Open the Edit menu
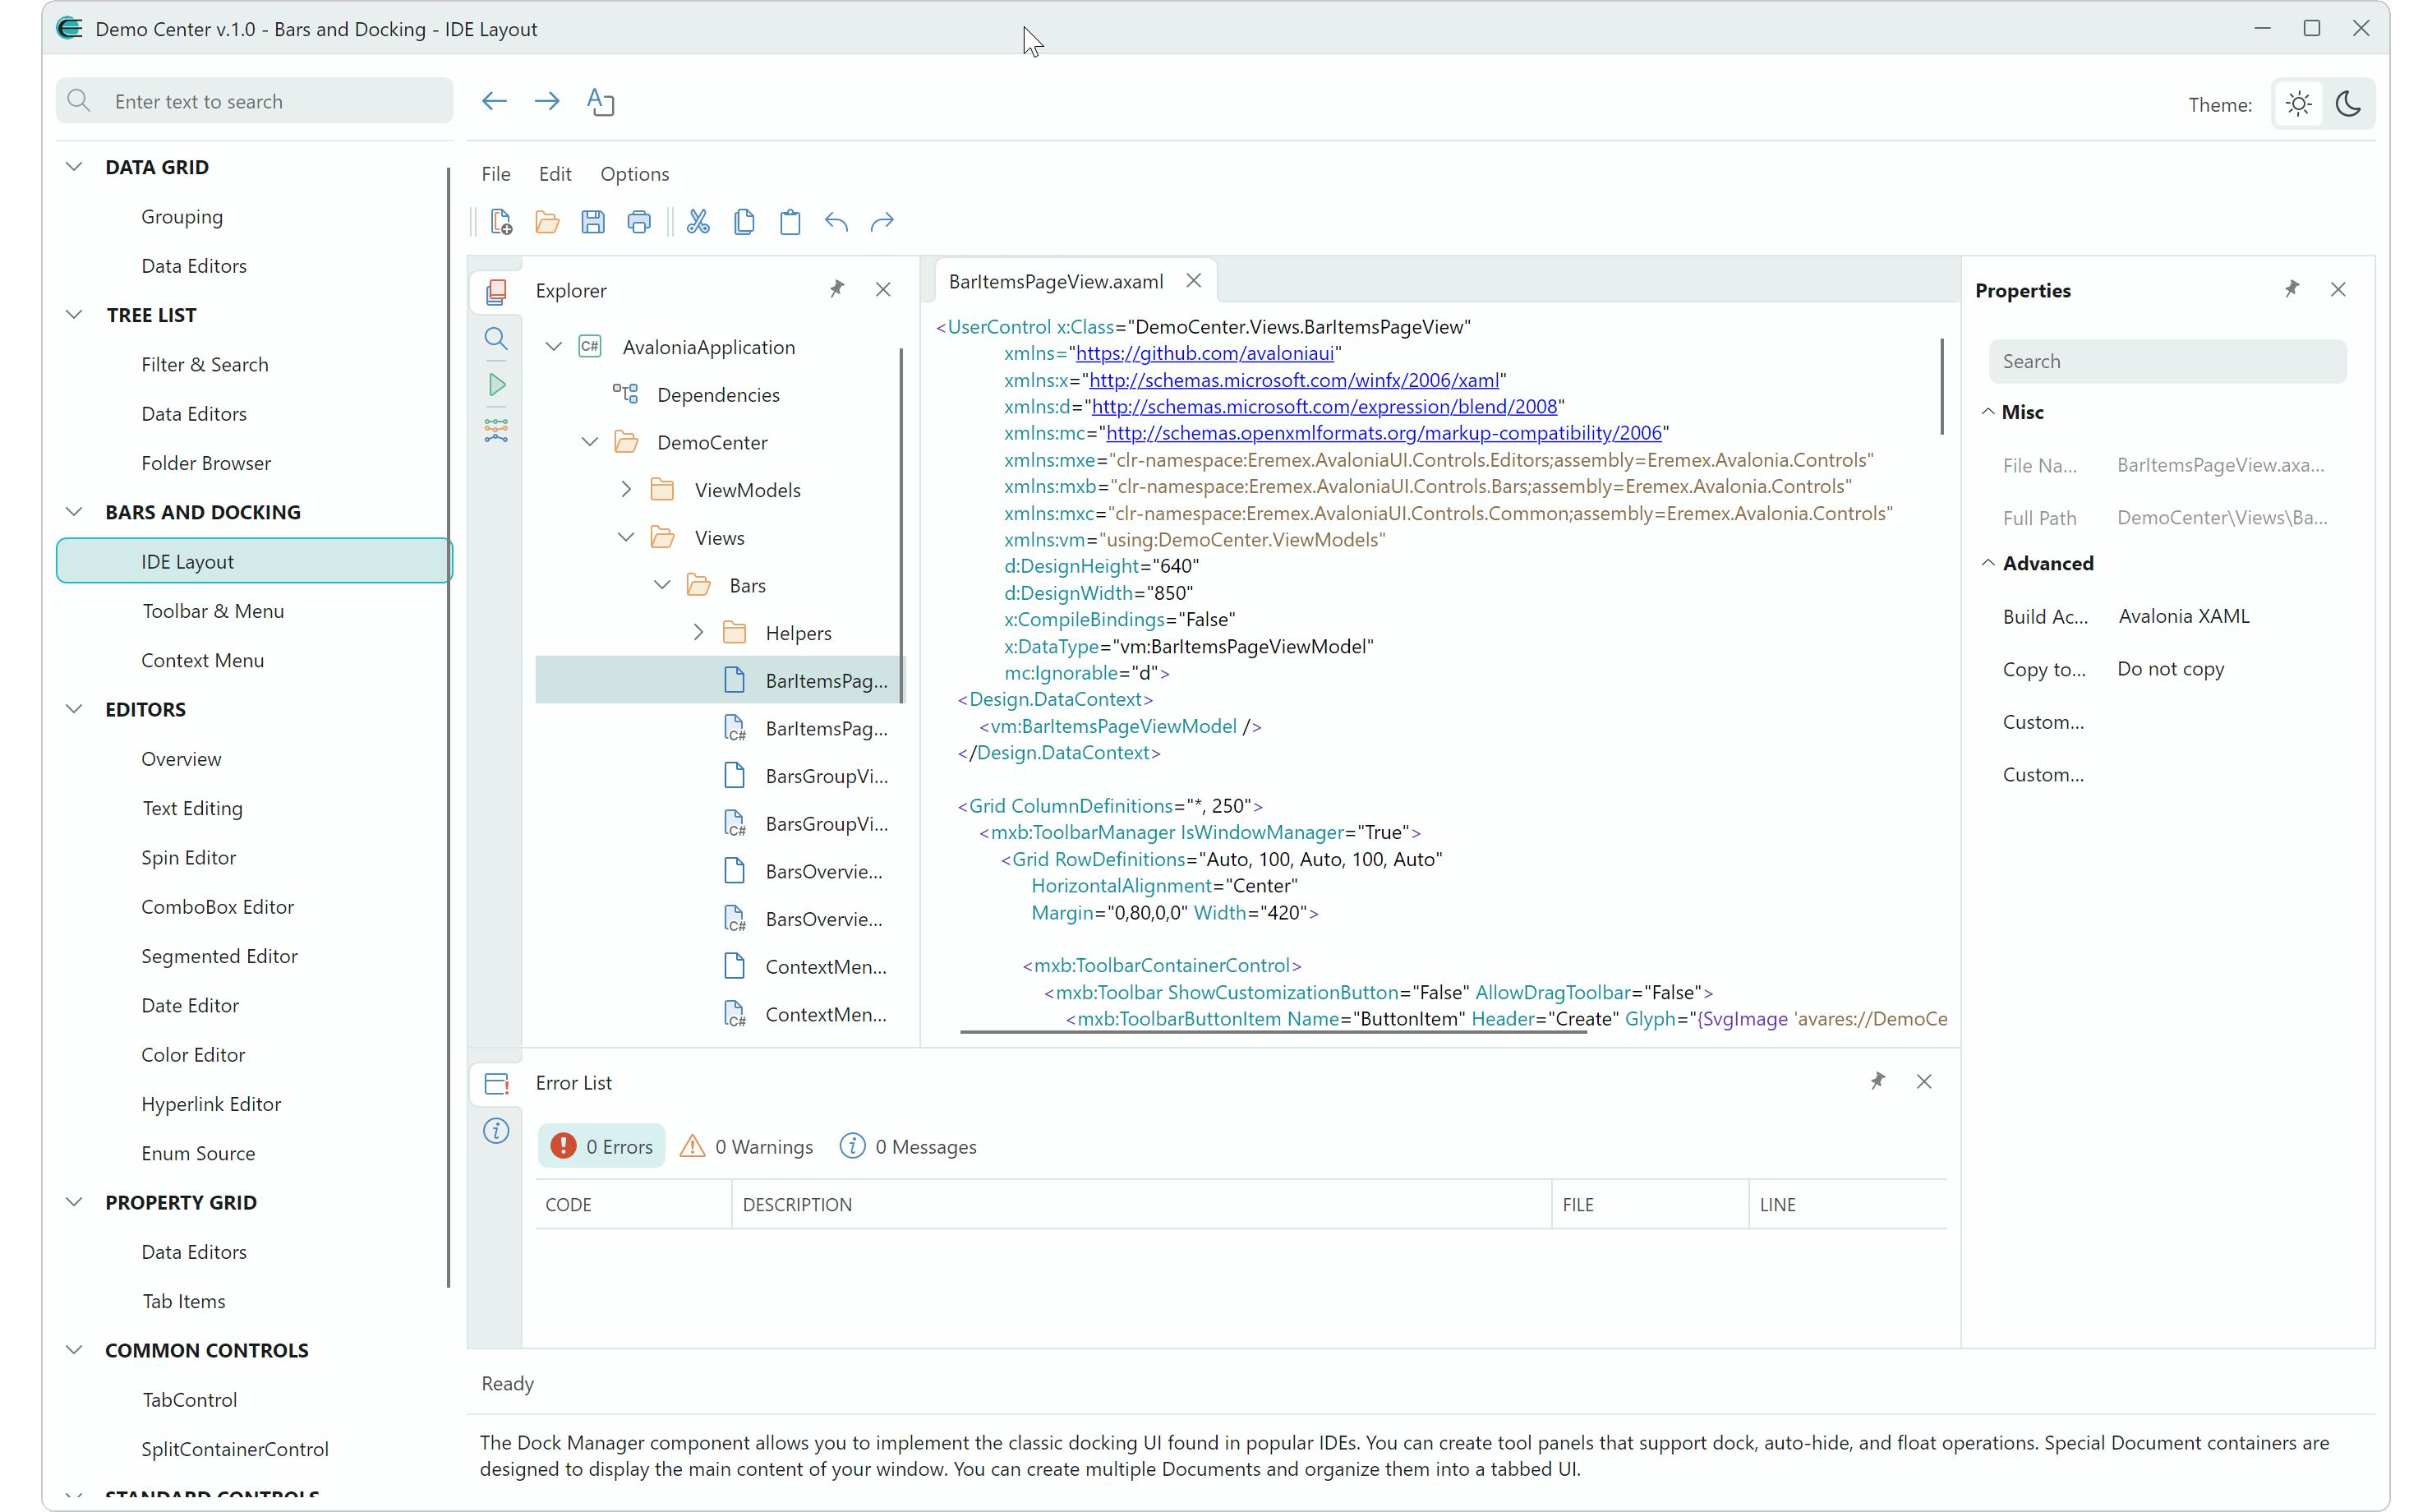 click(555, 173)
